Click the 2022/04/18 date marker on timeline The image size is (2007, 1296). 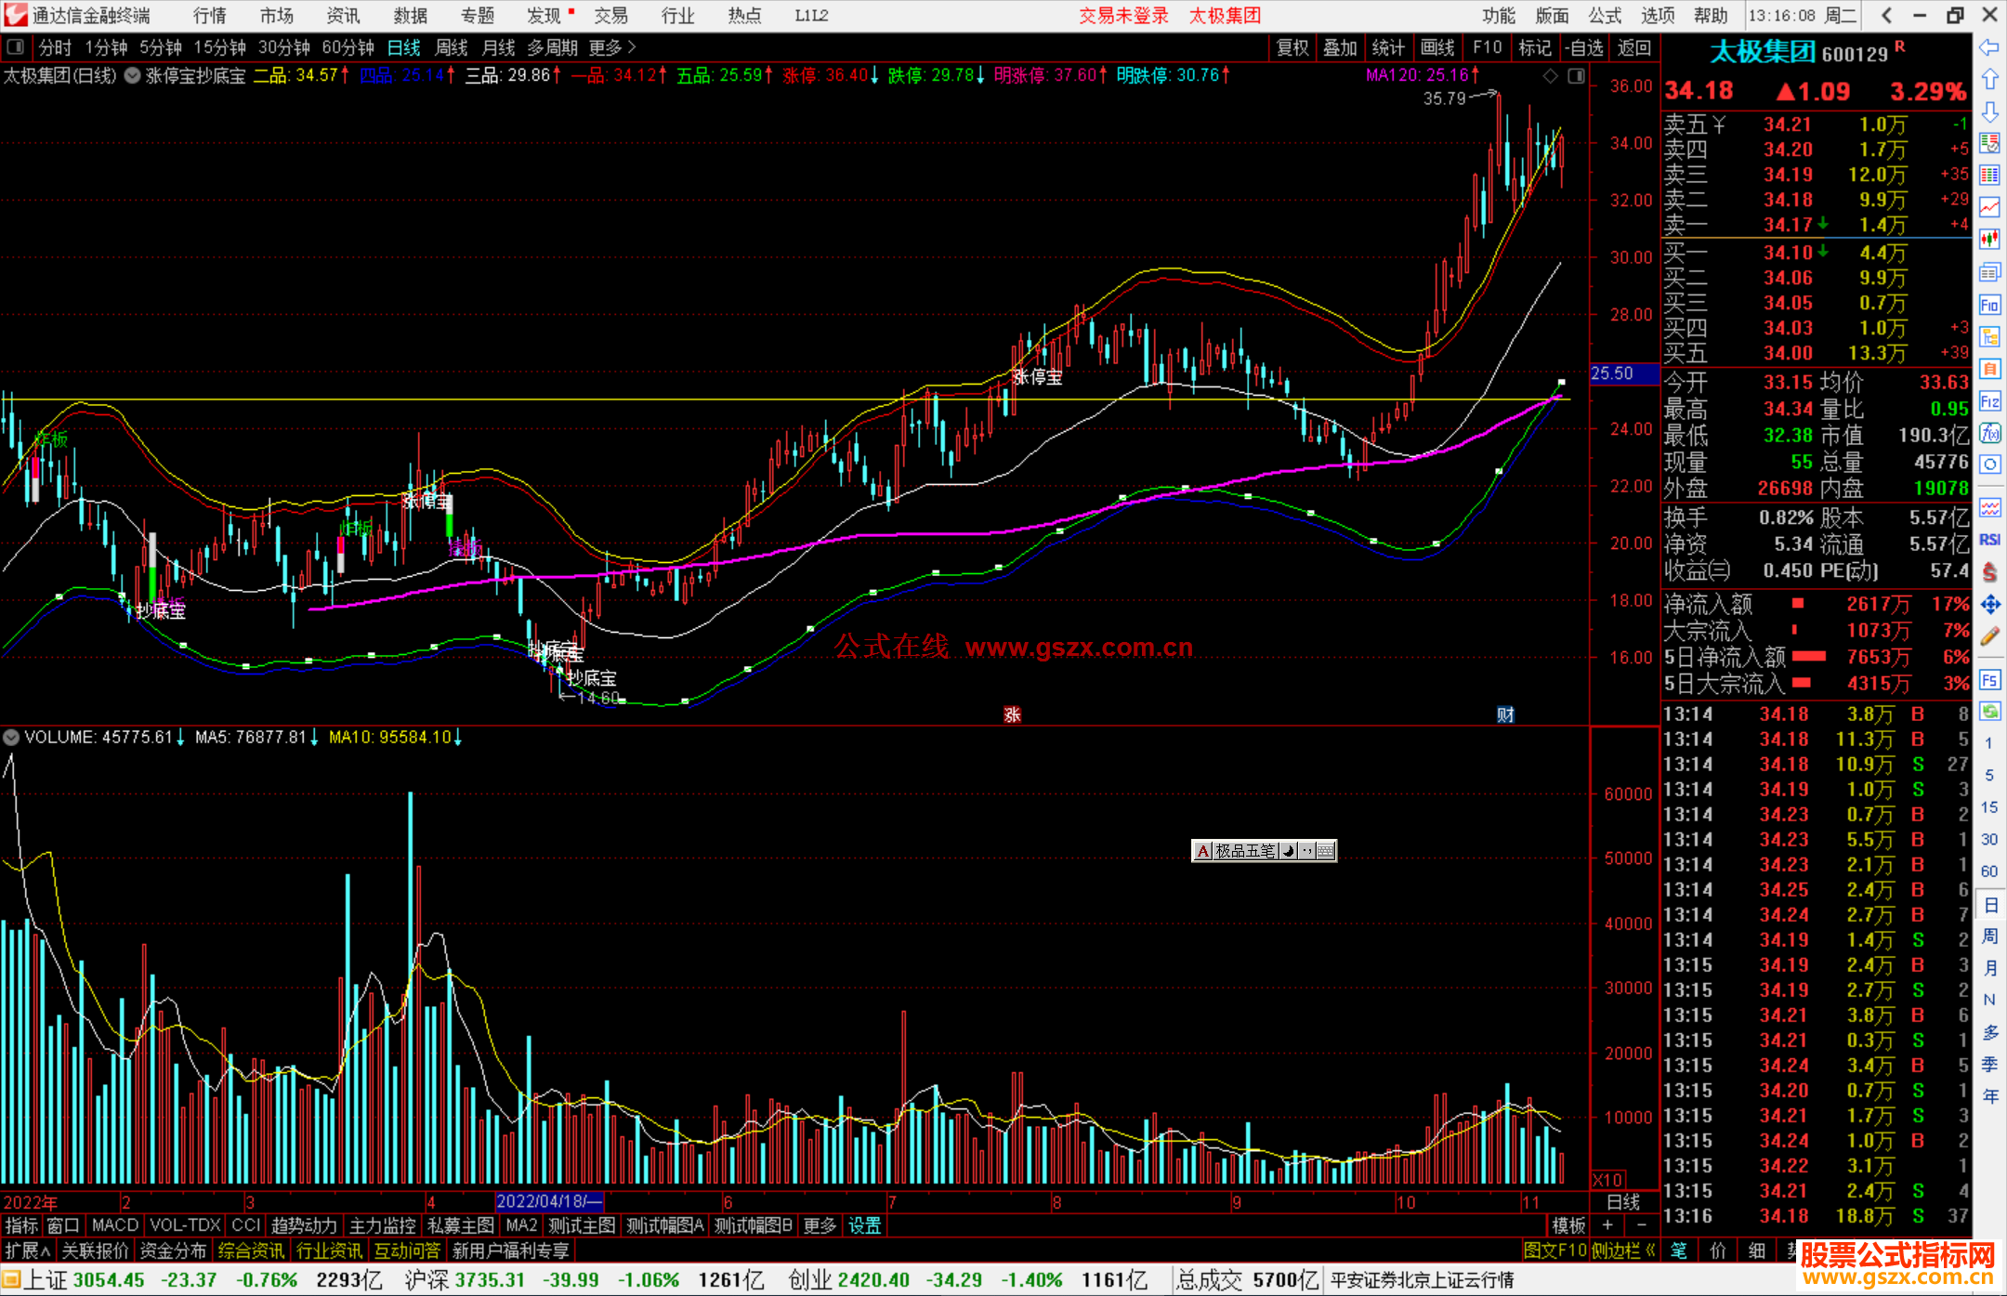[548, 1201]
